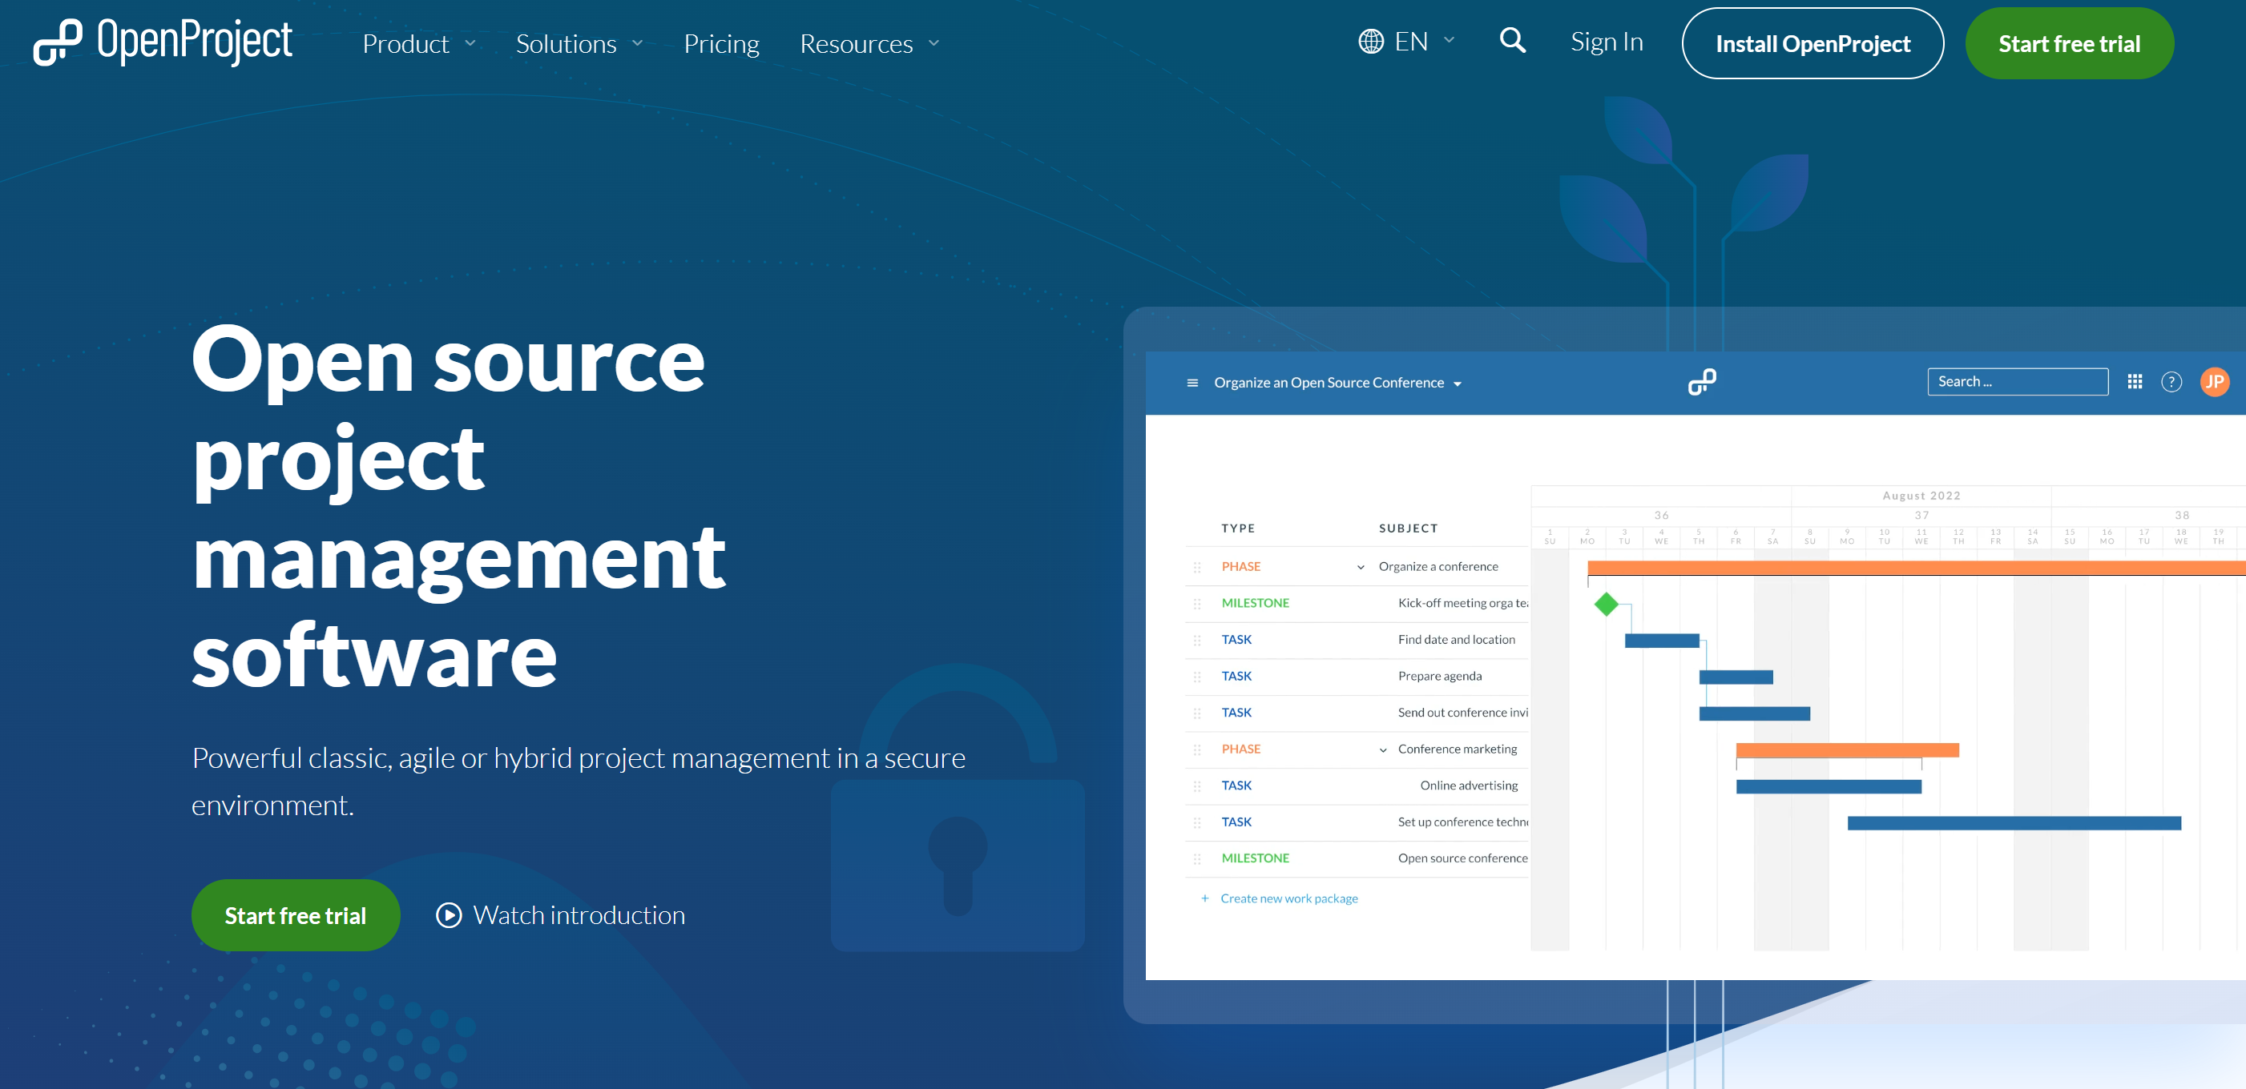This screenshot has width=2246, height=1089.
Task: Select 'Prepare agenda' subject
Action: [x=1439, y=676]
